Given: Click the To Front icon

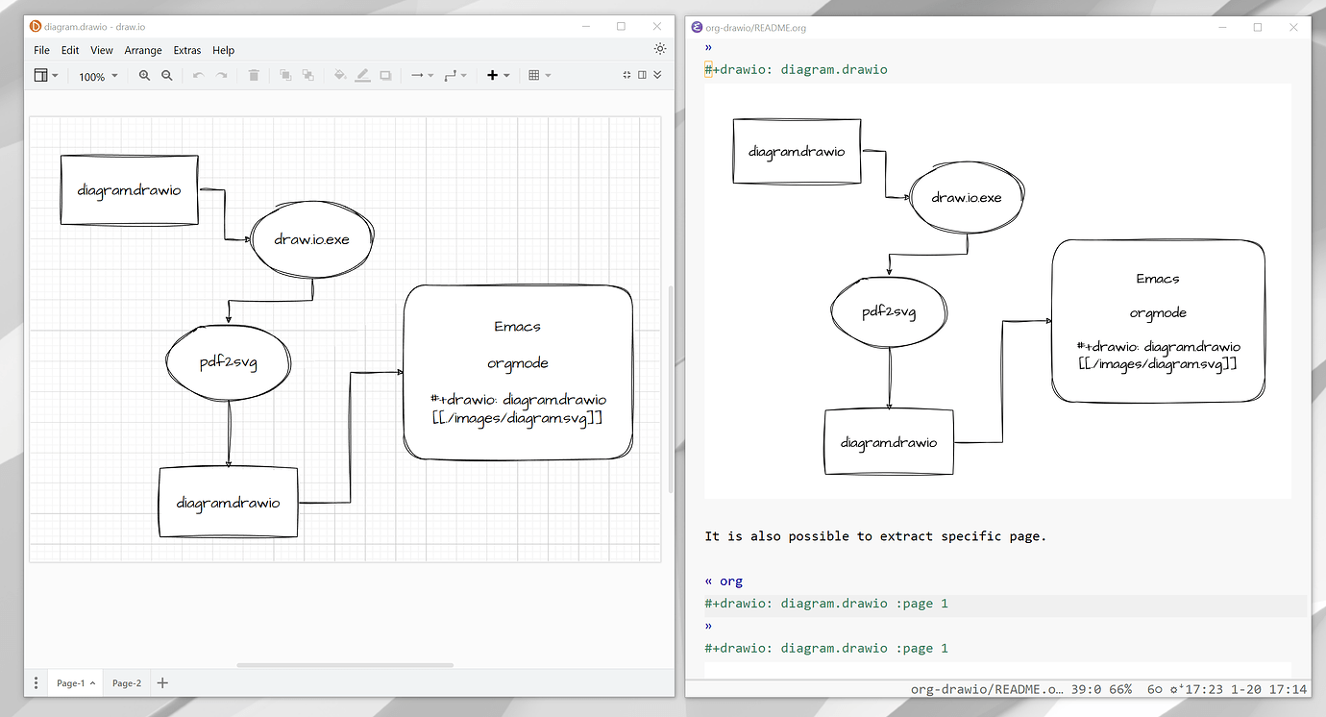Looking at the screenshot, I should [x=285, y=75].
